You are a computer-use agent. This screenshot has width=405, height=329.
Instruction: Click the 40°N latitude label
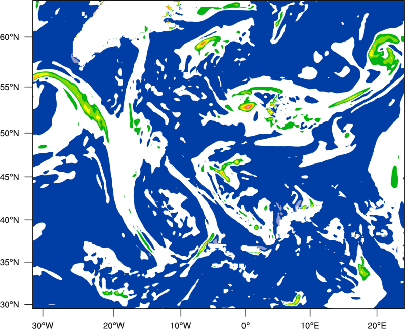point(10,220)
